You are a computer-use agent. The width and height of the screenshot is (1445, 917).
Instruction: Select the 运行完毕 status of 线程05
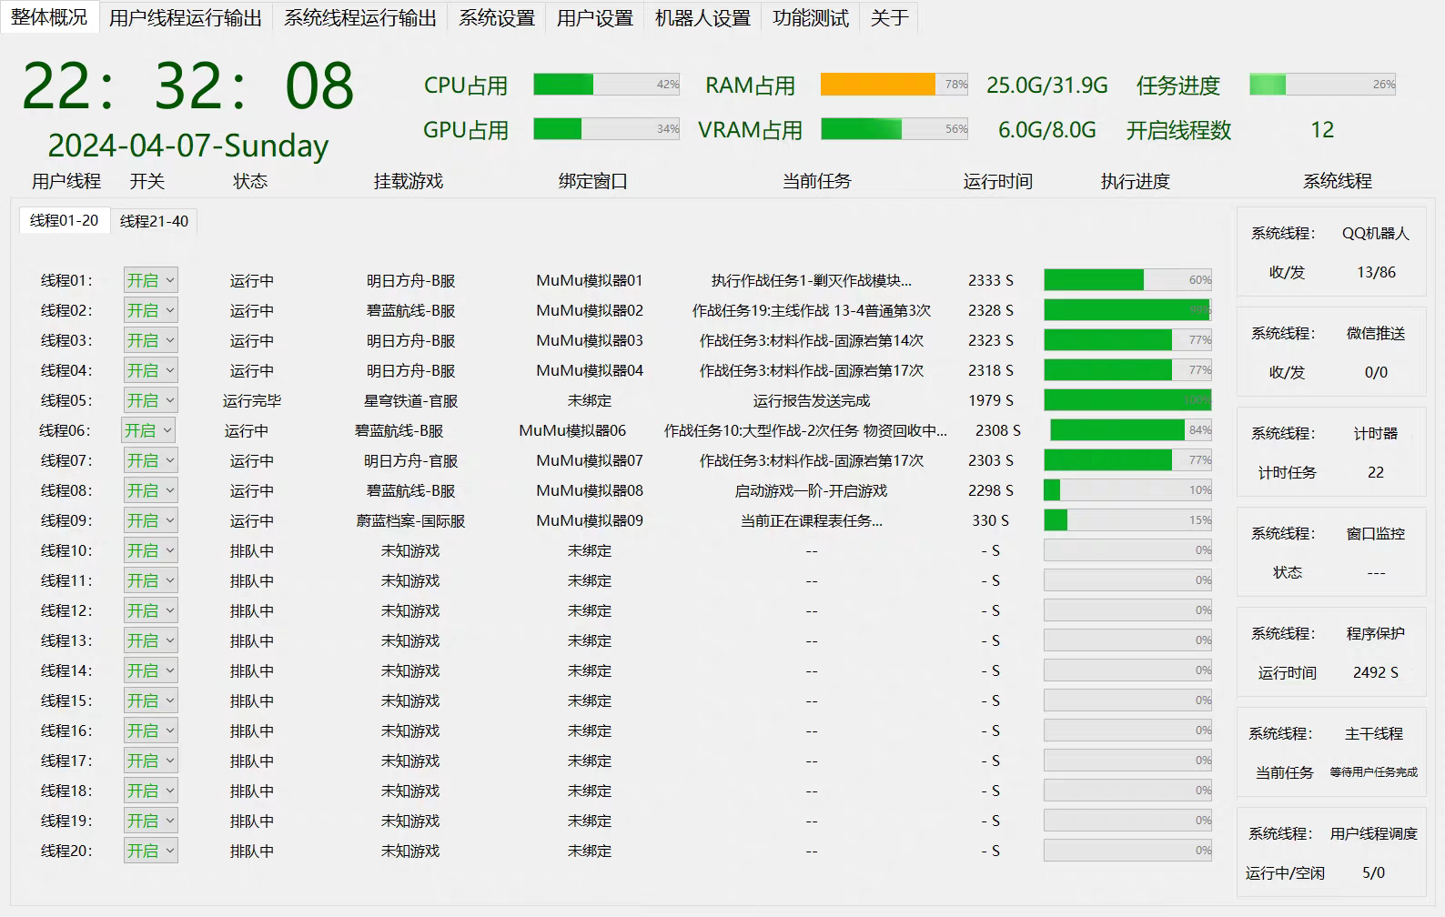[x=252, y=401]
